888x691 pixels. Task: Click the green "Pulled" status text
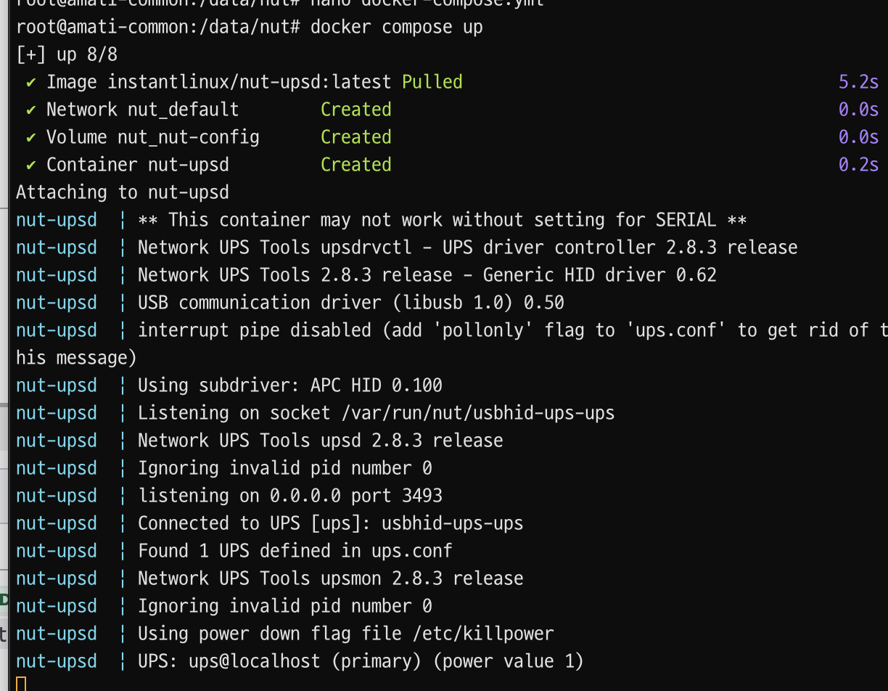click(x=432, y=82)
